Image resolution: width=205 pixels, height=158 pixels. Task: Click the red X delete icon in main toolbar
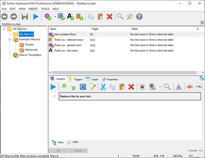(110, 16)
